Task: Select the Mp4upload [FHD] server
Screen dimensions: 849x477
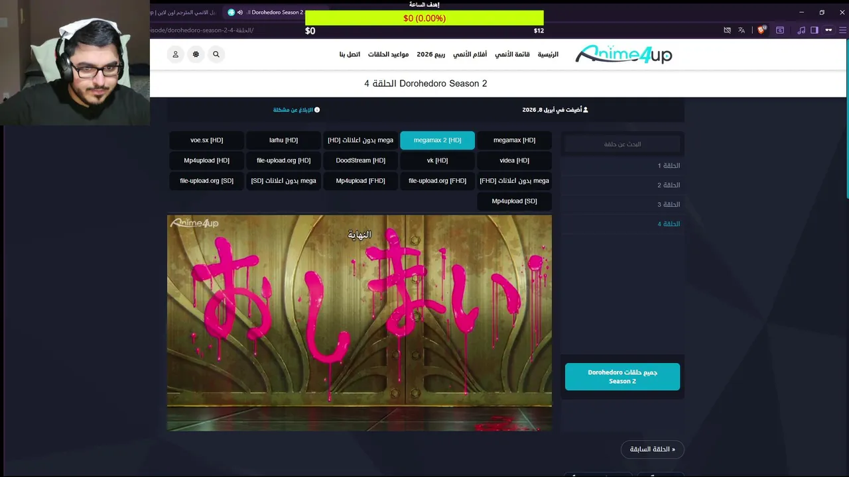Action: coord(360,181)
